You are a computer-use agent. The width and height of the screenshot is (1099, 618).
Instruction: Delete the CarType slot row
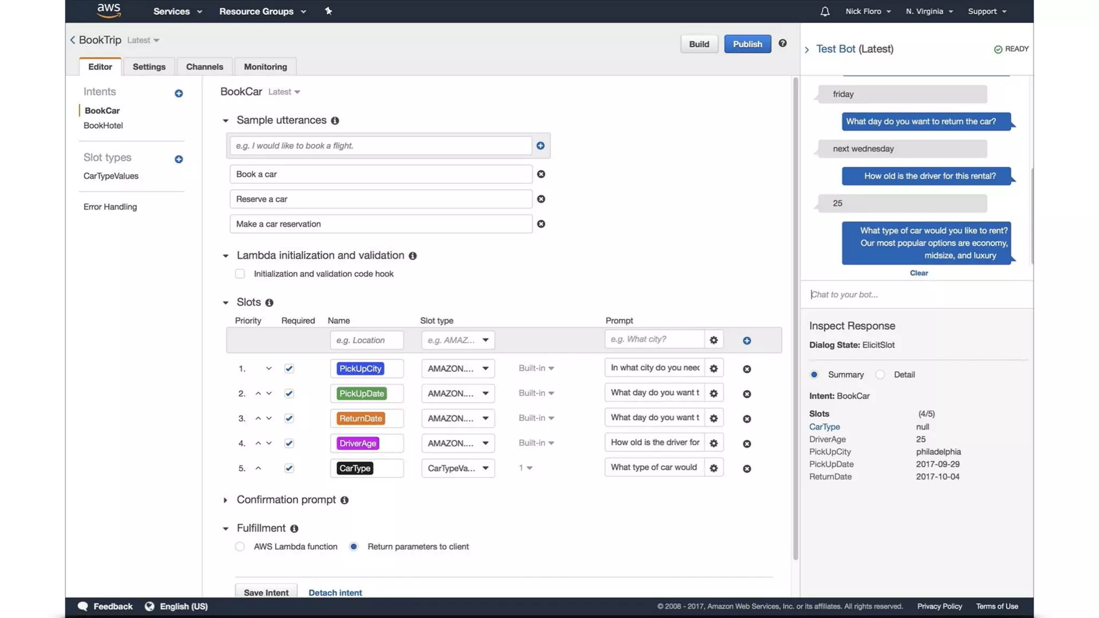[x=746, y=468]
